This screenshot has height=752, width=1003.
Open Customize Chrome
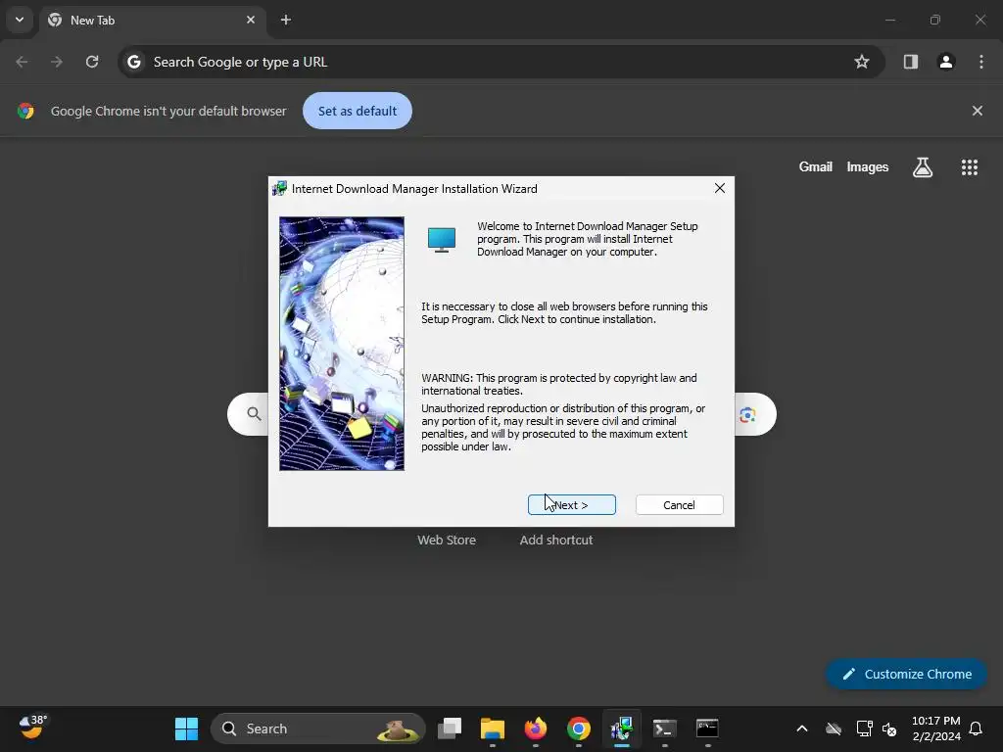click(x=906, y=674)
